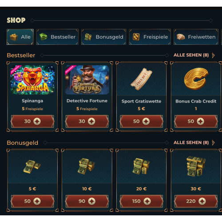Buy Spinanga free spins for 30 coins
Viewport: 222px width, 222px height.
point(32,121)
